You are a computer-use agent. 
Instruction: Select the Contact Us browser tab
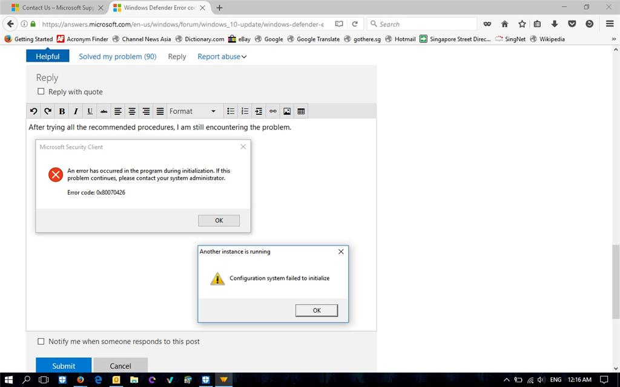pos(54,8)
